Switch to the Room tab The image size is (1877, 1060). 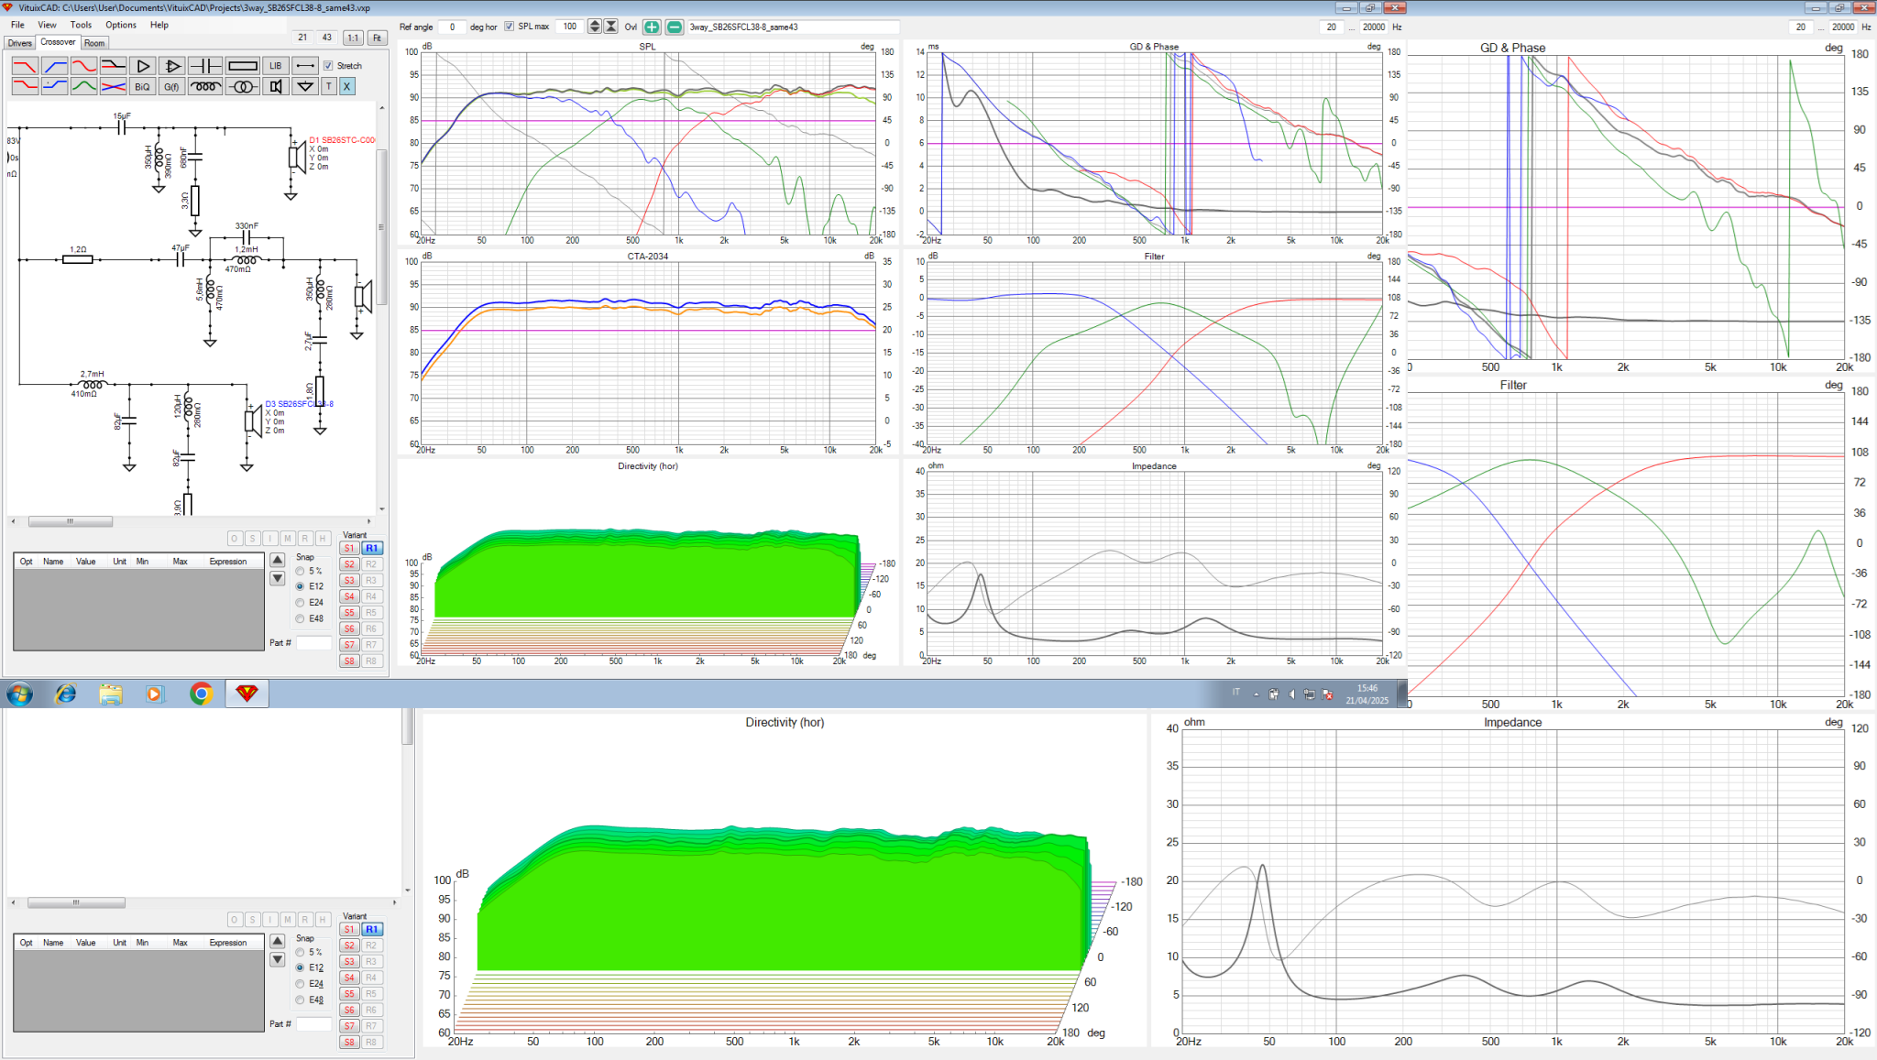(x=94, y=43)
